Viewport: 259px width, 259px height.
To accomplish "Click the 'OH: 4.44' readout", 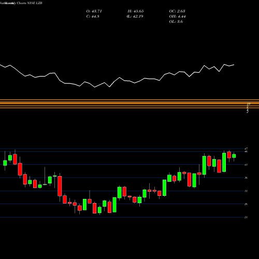I will point(177,17).
